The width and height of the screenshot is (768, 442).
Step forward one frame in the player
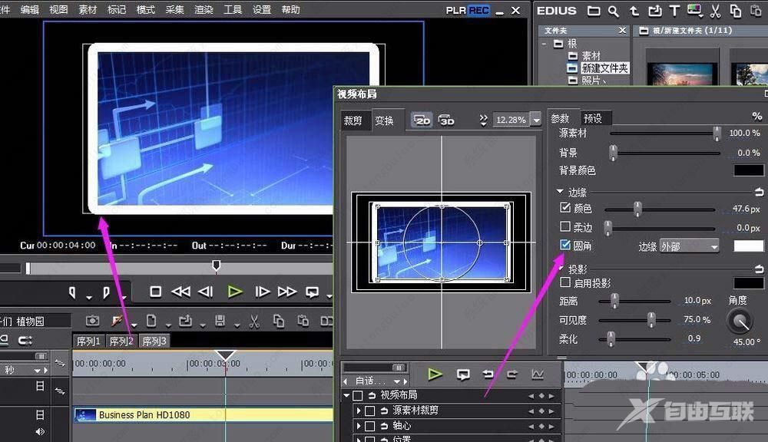tap(262, 292)
